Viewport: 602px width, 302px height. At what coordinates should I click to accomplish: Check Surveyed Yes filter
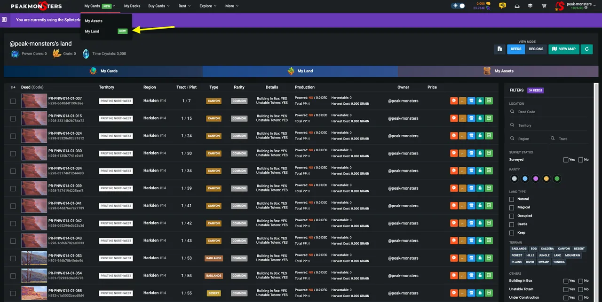tap(566, 160)
